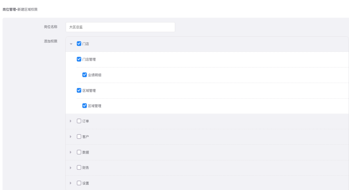Toggle the nested child 区域管理 checkbox
Viewport: 349px width, 190px height.
84,106
